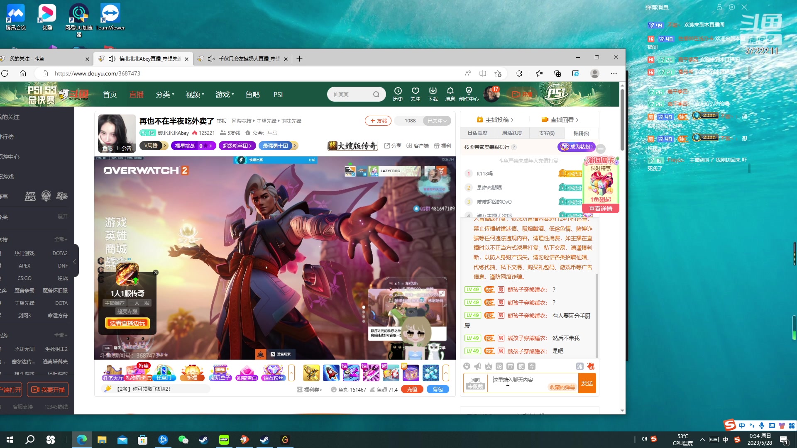Select the red rocket gift
797x448 pixels.
click(331, 373)
